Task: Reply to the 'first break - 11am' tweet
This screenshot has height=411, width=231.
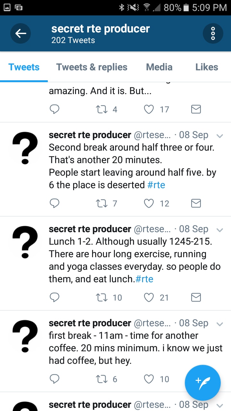Action: tap(55, 379)
